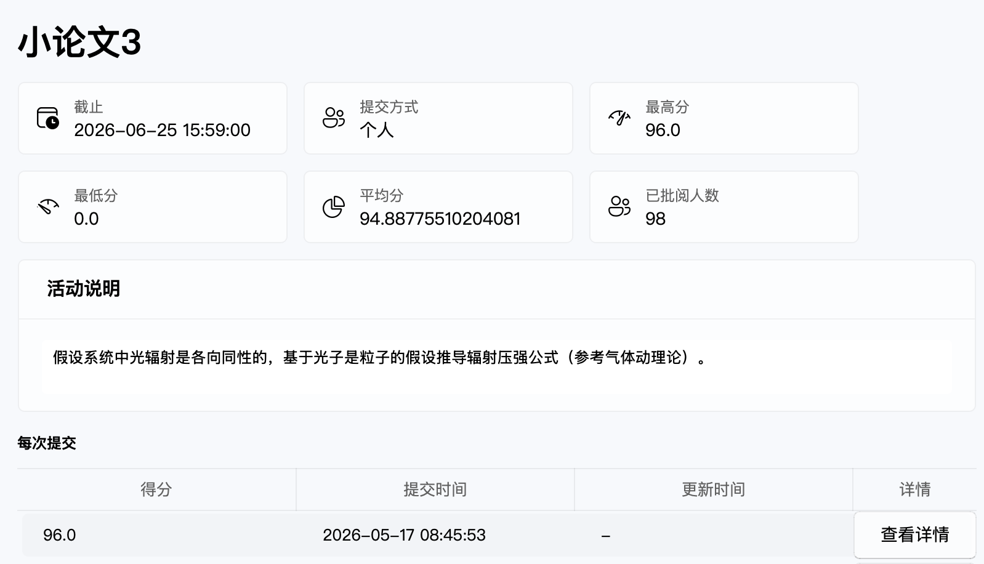Screen dimensions: 984x564
Task: Click the pie chart icon beside 平均分
Action: [x=334, y=206]
